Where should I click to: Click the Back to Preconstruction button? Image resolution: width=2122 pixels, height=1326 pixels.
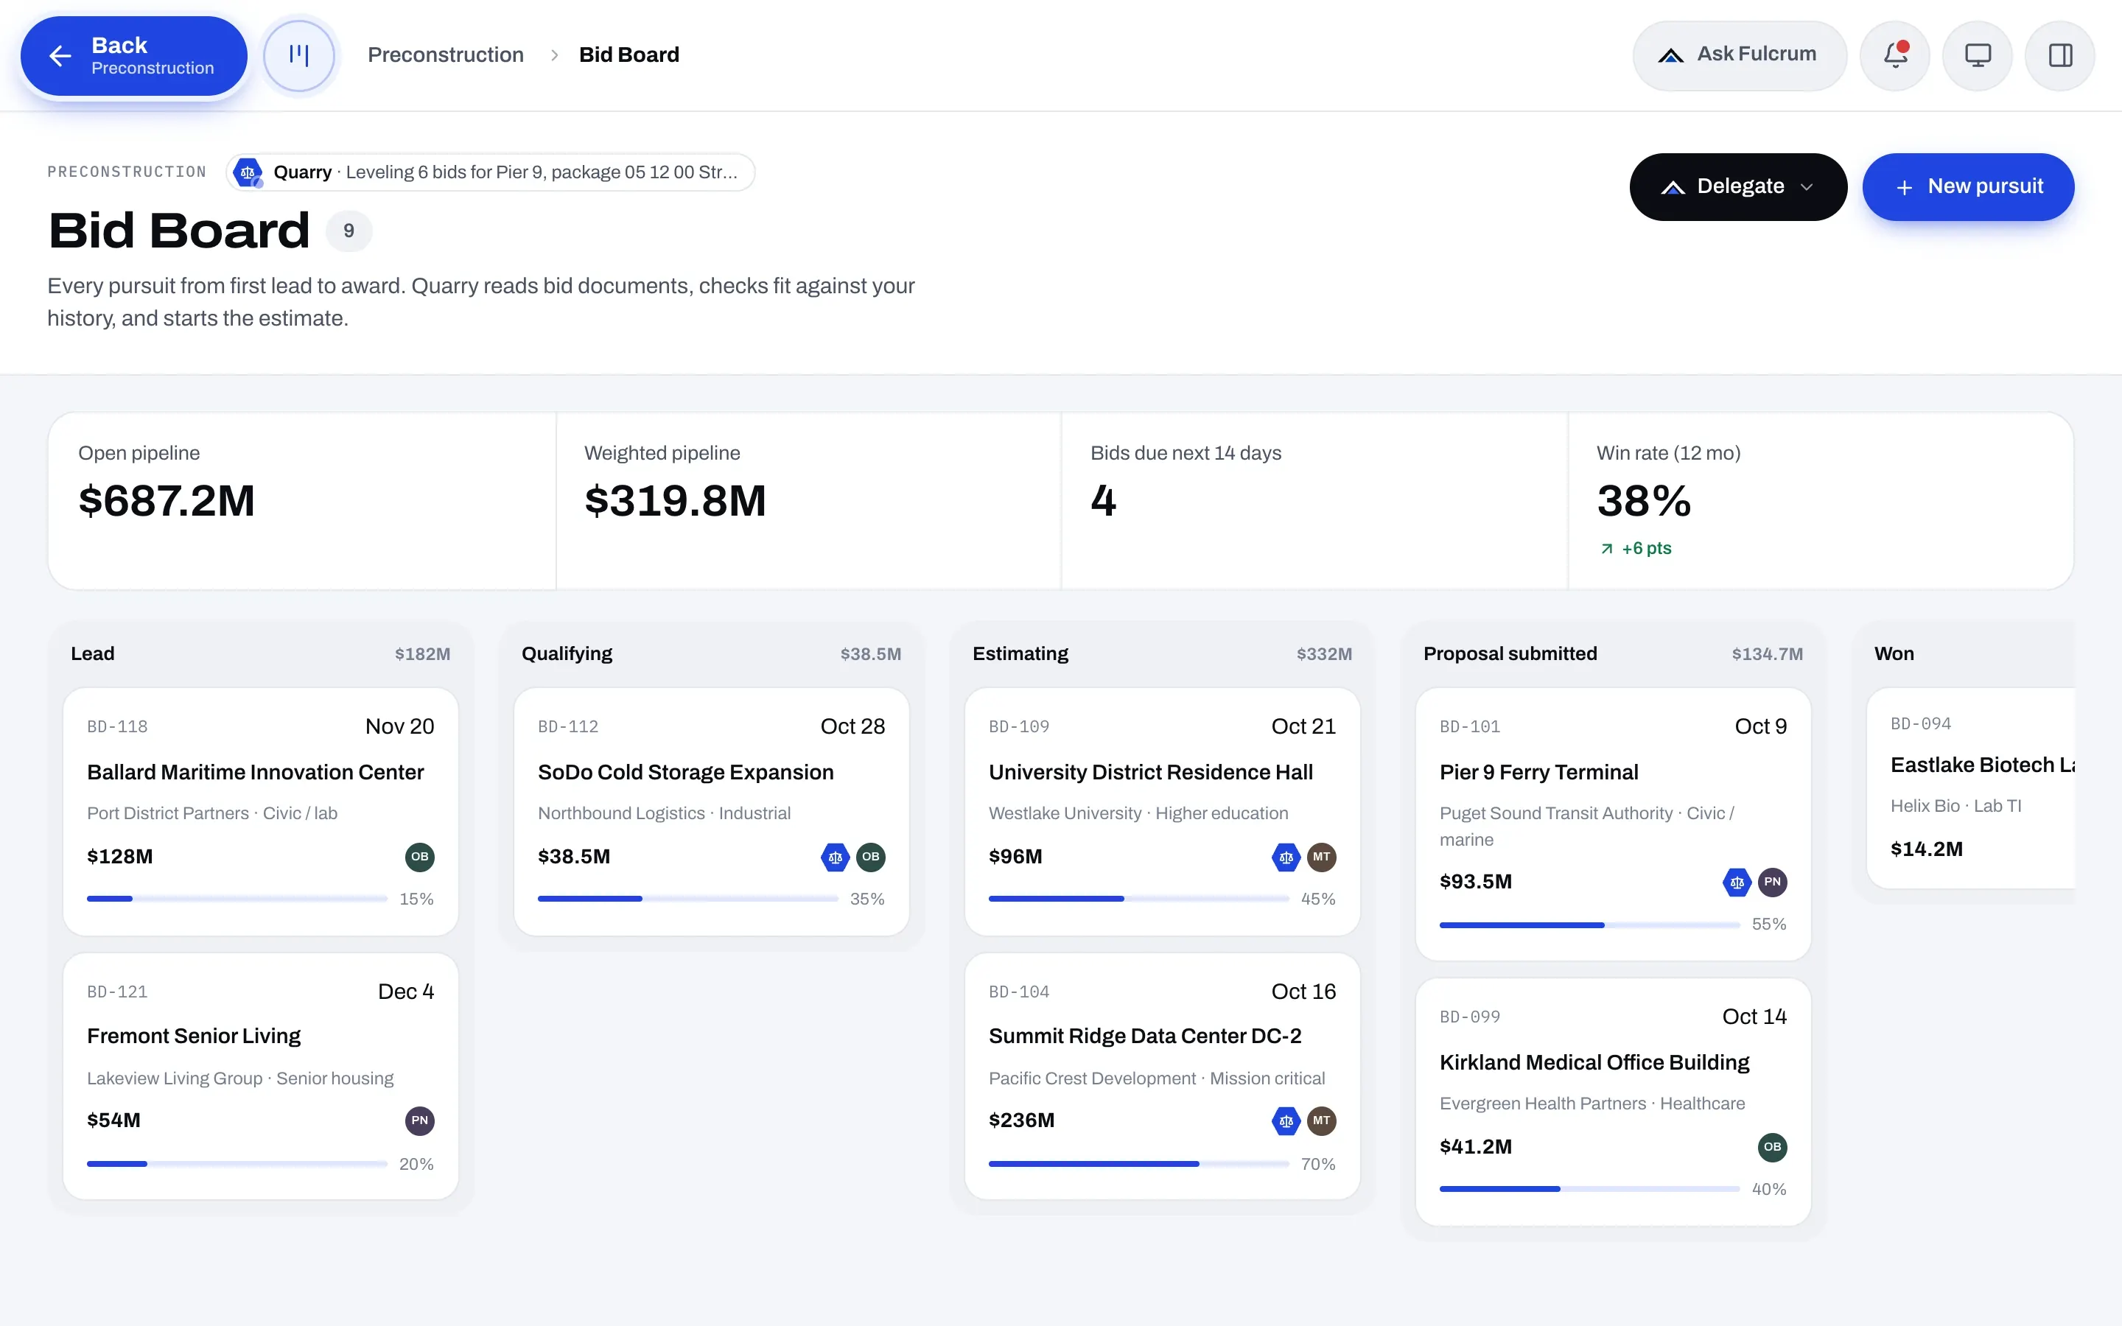click(x=133, y=55)
